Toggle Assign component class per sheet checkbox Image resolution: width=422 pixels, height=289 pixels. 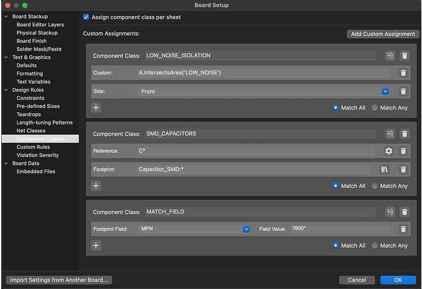tap(86, 17)
